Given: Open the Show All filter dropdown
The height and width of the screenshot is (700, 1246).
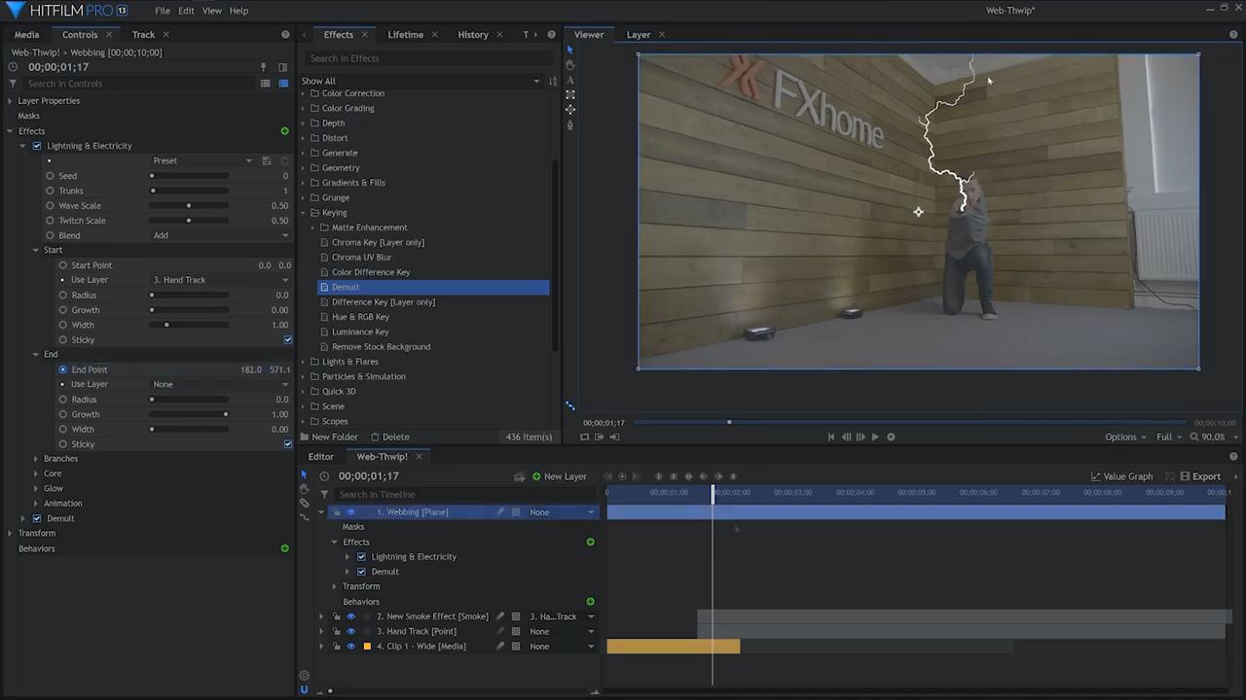Looking at the screenshot, I should pos(421,81).
